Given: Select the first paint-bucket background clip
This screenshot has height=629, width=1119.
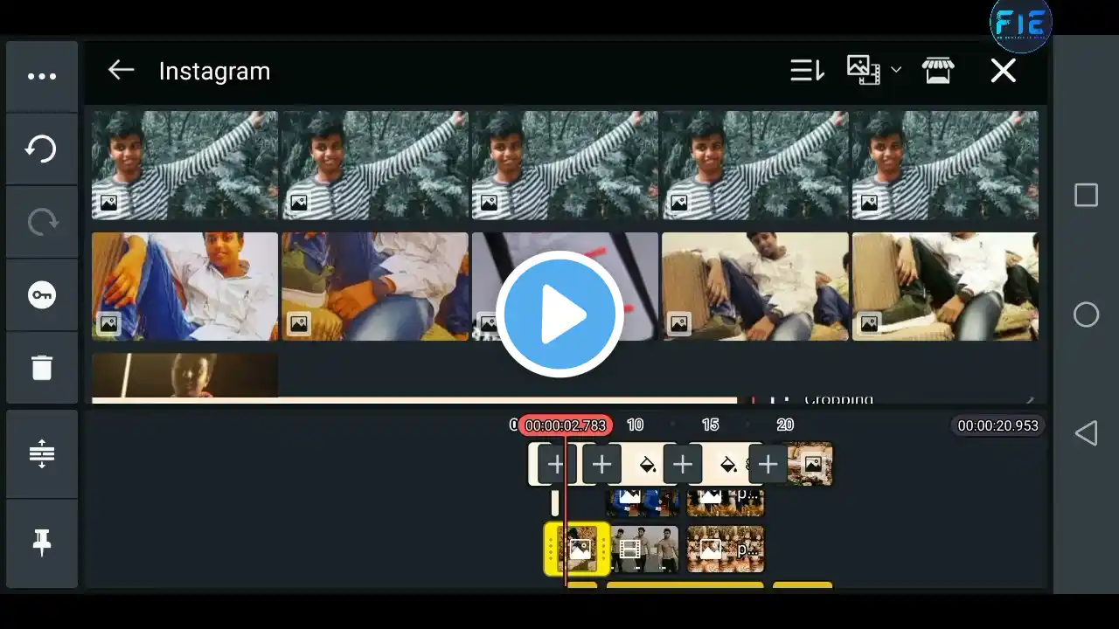Looking at the screenshot, I should (647, 465).
